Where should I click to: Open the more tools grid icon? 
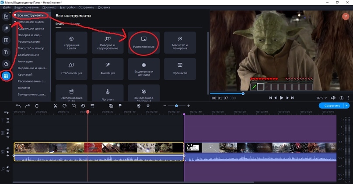[6, 76]
